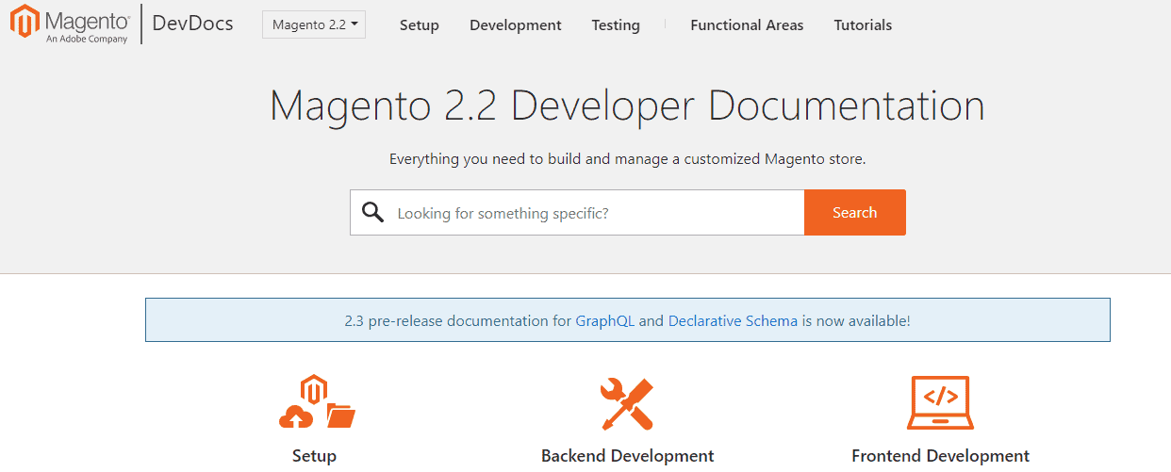This screenshot has height=472, width=1171.
Task: Go to Tutorials in the top navigation
Action: coord(863,25)
